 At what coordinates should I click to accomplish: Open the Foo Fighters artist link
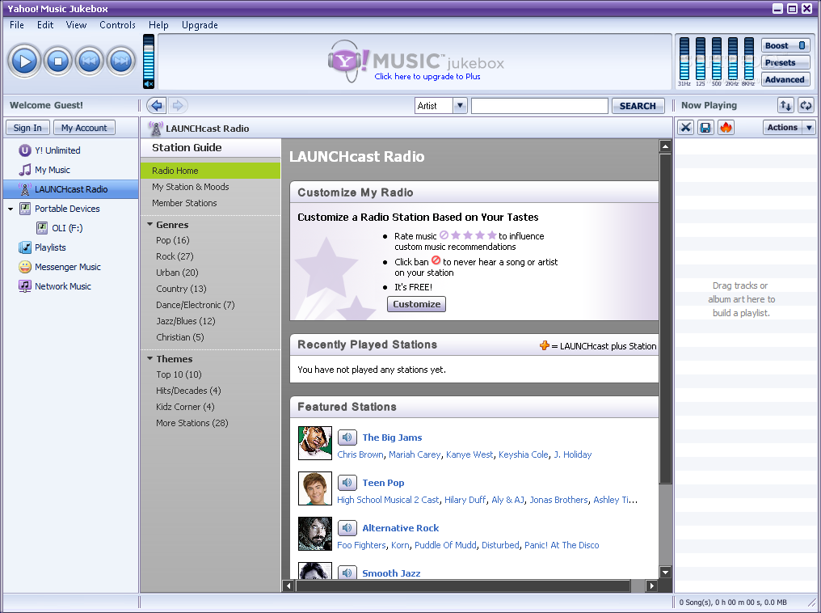pos(361,545)
